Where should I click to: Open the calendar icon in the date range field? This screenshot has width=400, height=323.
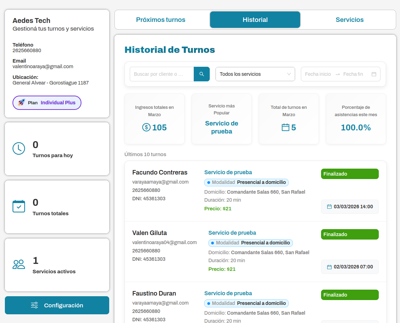click(x=374, y=74)
